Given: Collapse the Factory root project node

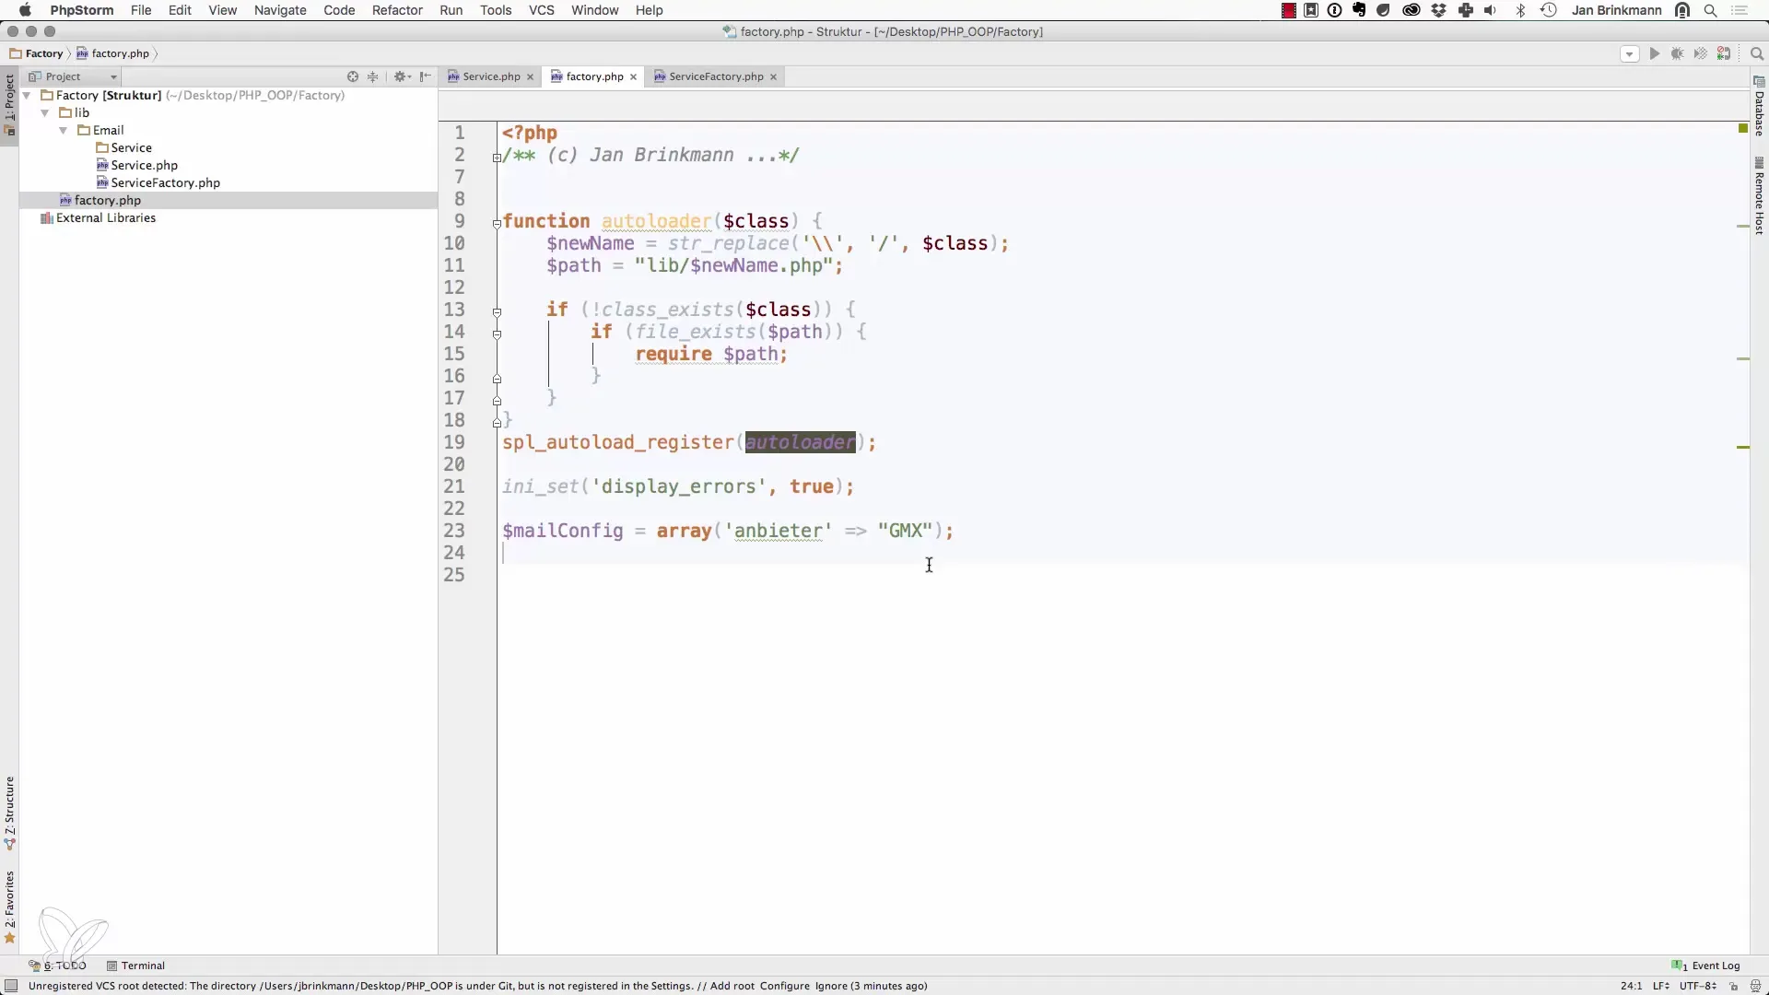Looking at the screenshot, I should coord(27,96).
